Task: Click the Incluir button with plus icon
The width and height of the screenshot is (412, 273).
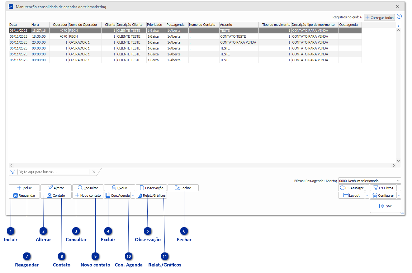Action: point(24,188)
